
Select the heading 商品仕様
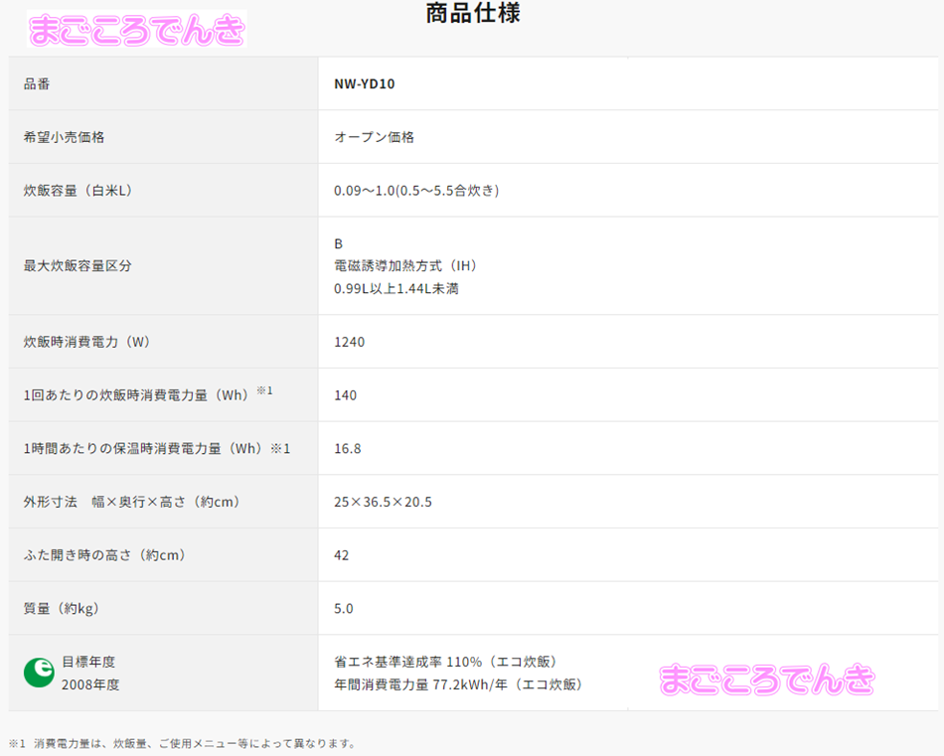click(x=473, y=13)
